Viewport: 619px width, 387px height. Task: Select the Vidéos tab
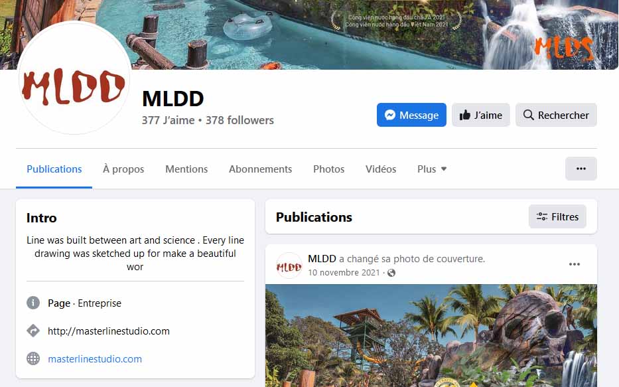tap(381, 169)
